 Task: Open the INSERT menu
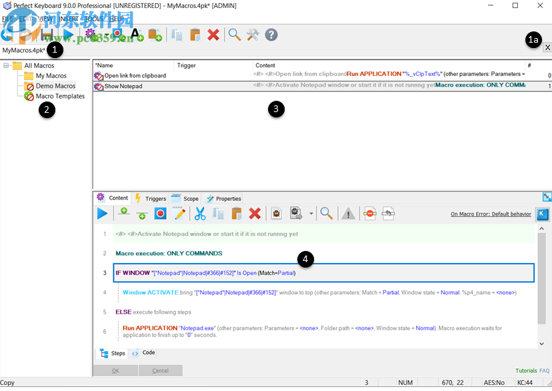pyautogui.click(x=69, y=19)
